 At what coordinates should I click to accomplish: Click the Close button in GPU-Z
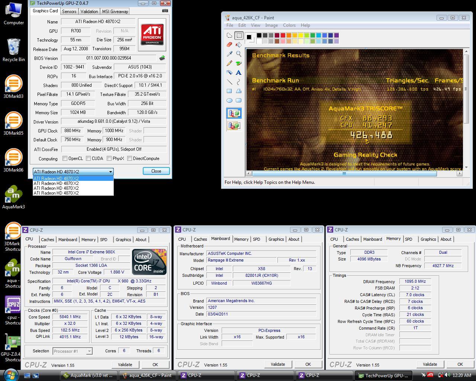tap(156, 171)
